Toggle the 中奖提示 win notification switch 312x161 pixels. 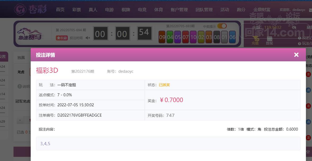click(x=222, y=26)
